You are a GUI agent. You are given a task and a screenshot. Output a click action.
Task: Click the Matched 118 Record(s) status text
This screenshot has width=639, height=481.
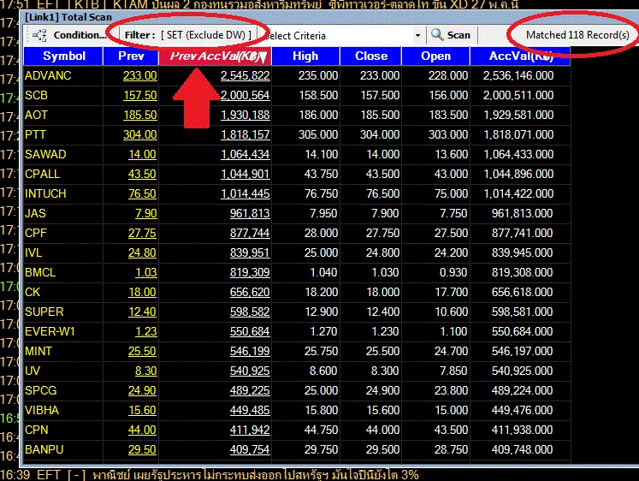(x=577, y=35)
